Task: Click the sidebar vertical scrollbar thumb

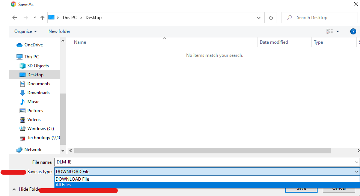Action: click(x=63, y=119)
